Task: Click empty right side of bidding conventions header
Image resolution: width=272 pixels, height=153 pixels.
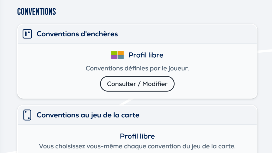Action: (x=212, y=34)
